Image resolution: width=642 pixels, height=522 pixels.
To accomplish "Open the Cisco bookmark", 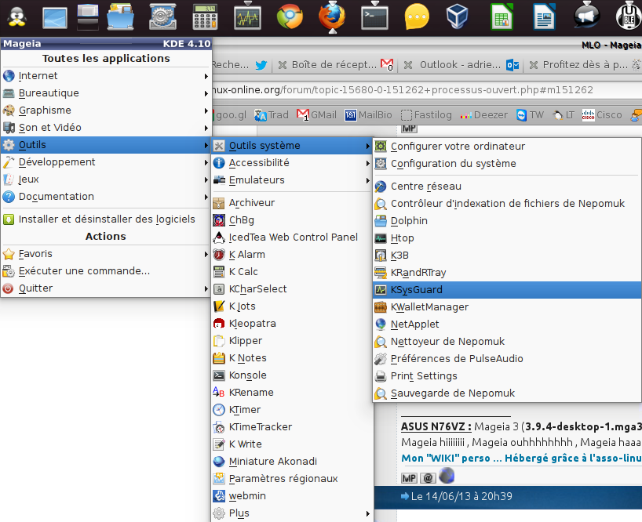I will [x=602, y=115].
